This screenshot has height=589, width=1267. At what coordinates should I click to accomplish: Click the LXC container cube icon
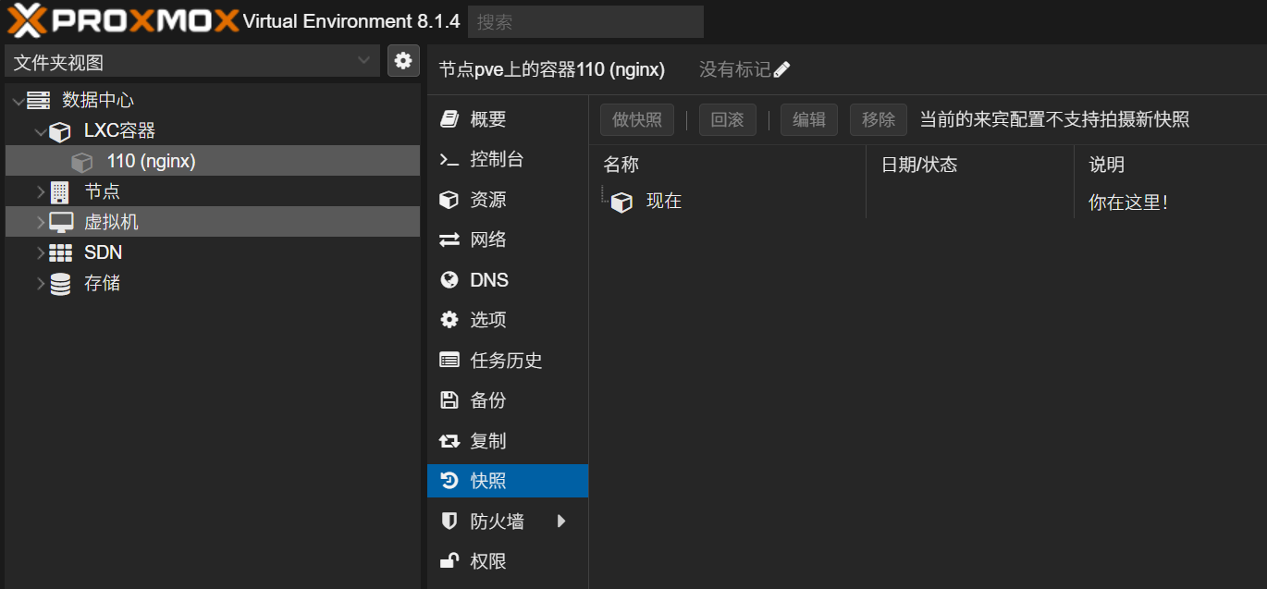pyautogui.click(x=60, y=131)
